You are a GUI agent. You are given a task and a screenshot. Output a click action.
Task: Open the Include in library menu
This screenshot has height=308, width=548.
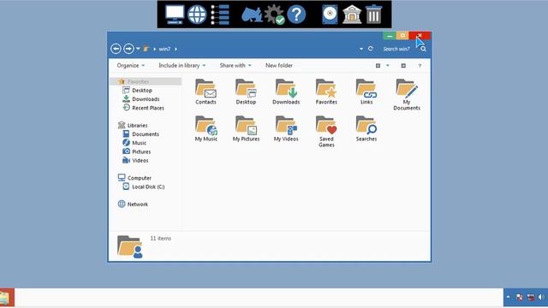pyautogui.click(x=182, y=65)
